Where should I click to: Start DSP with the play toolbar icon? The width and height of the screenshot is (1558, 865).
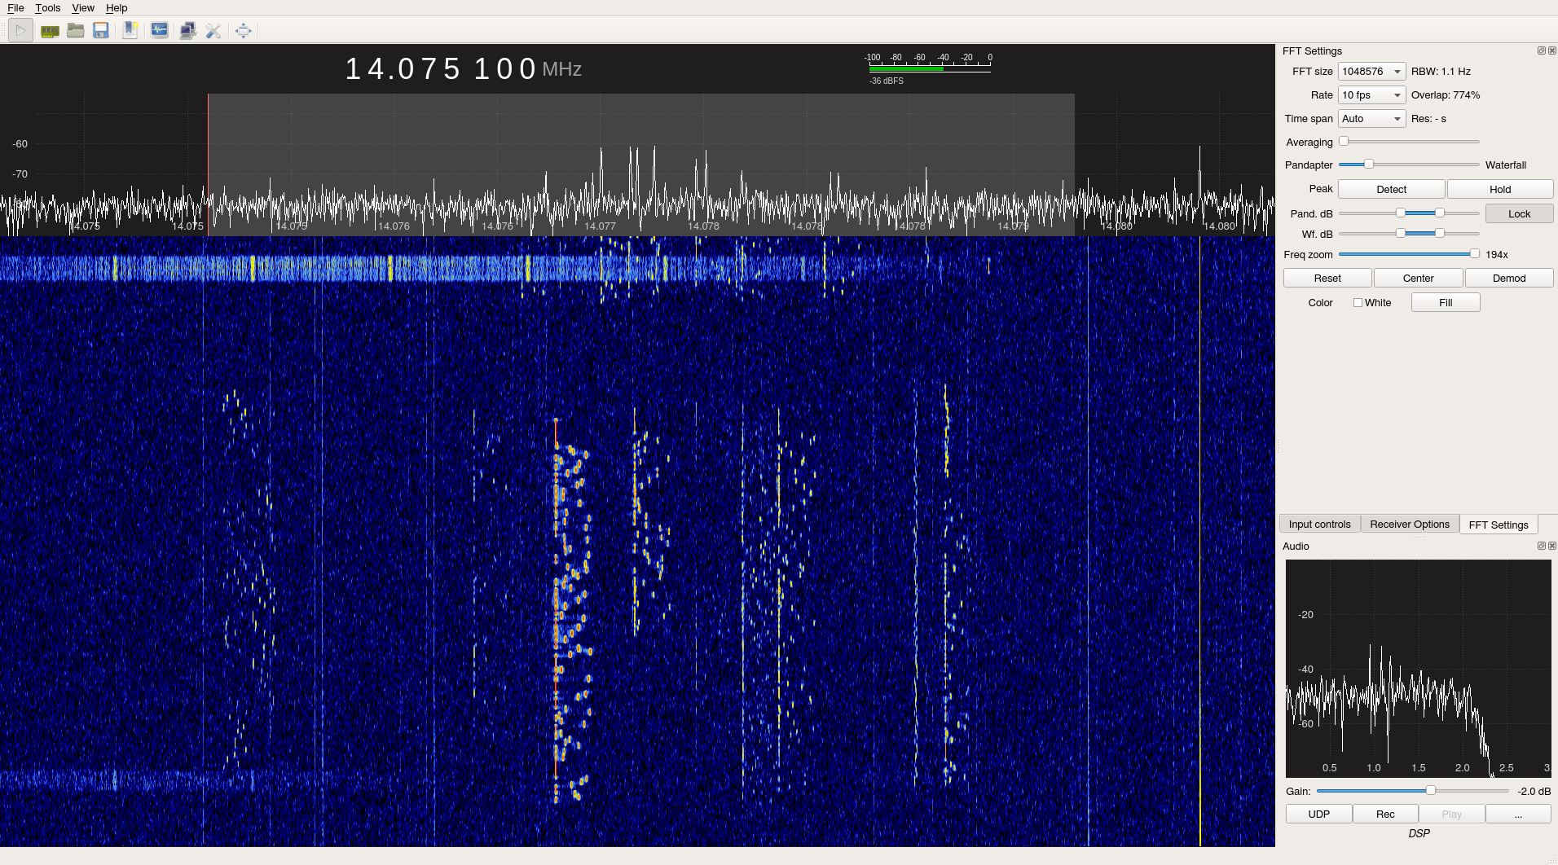pyautogui.click(x=20, y=31)
